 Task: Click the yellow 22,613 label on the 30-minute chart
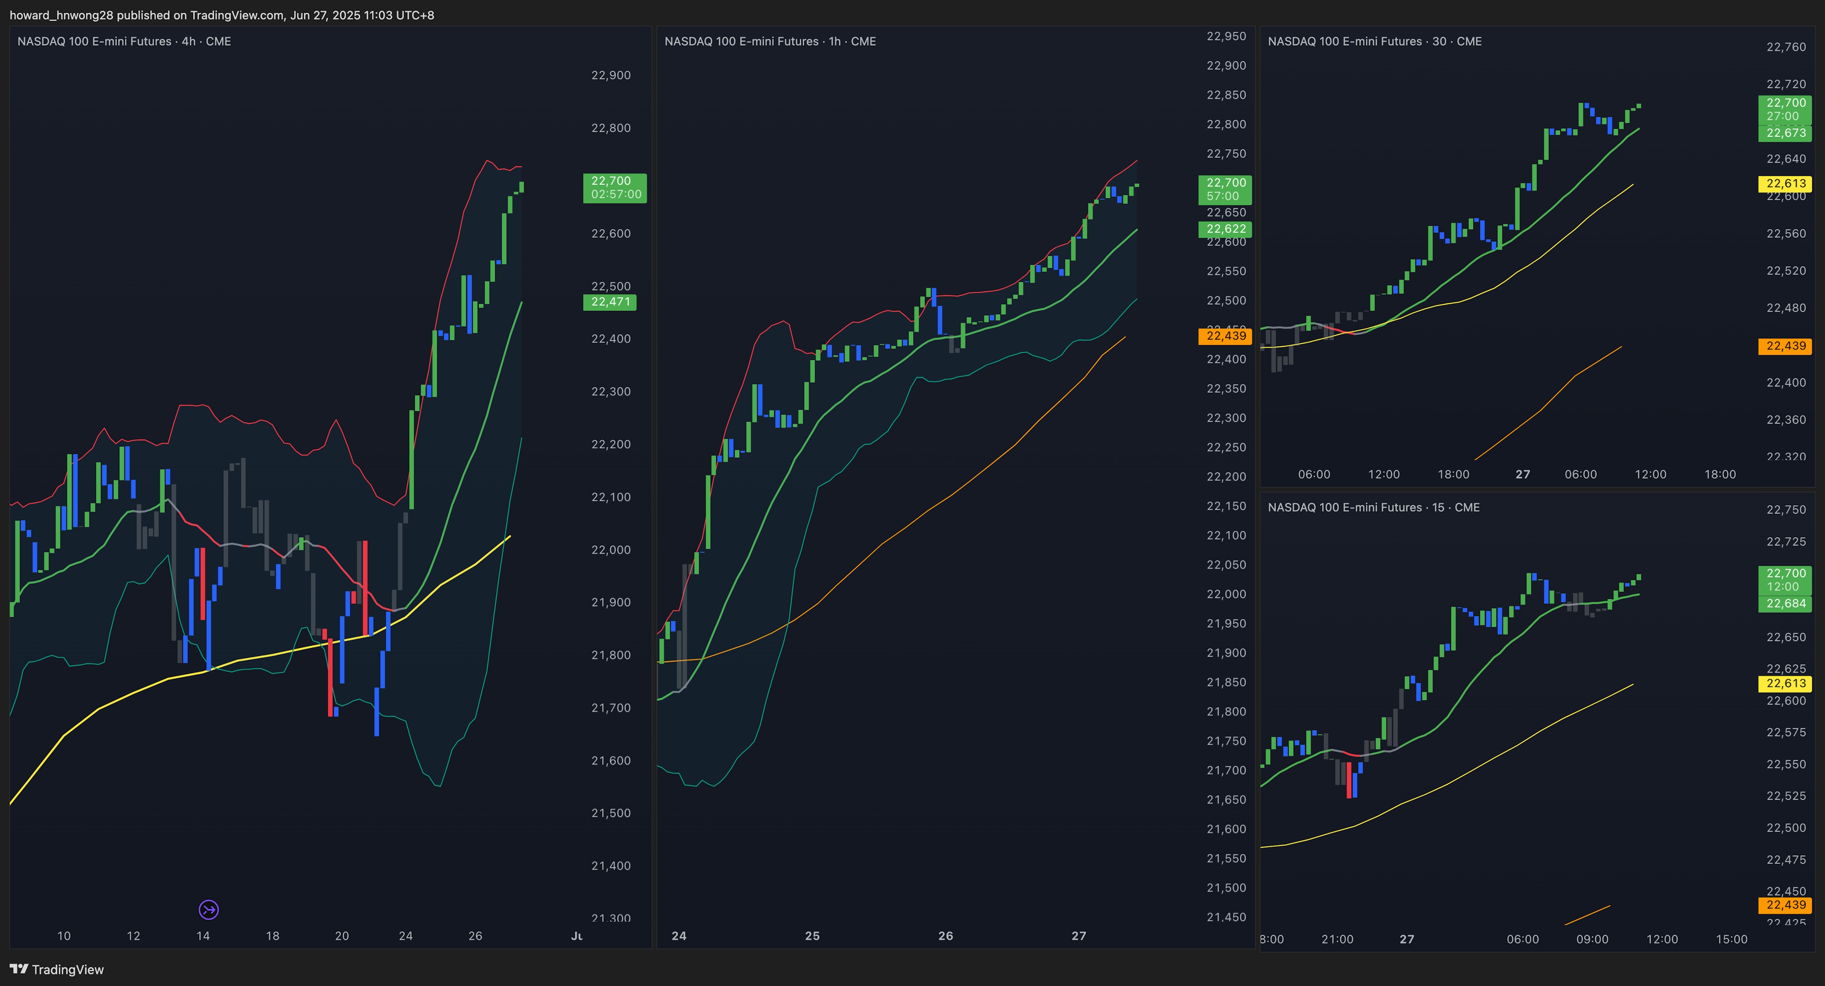[1785, 184]
